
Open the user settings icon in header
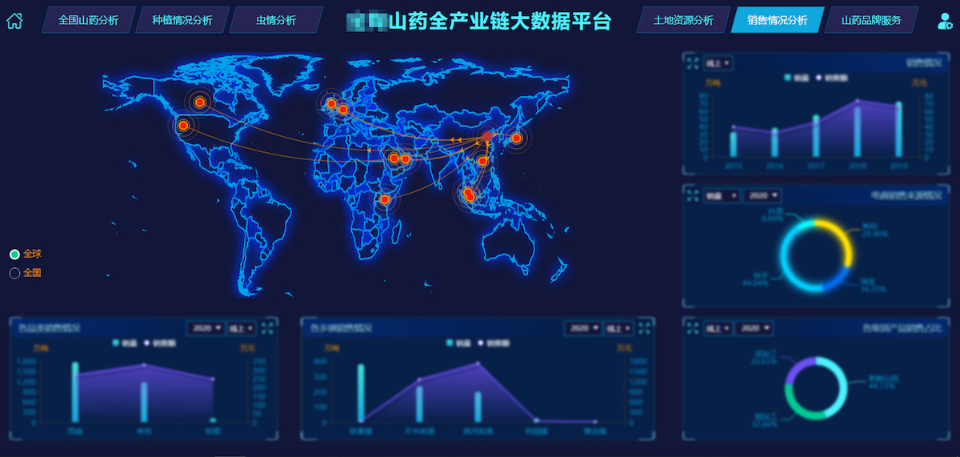944,22
